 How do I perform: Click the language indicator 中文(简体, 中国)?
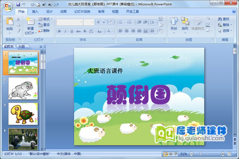[x=69, y=154]
